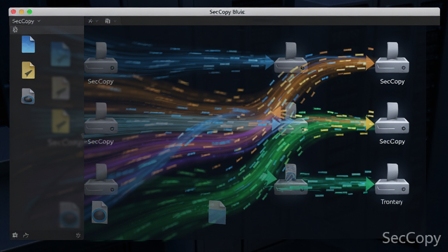Click the SecCopy label under the blue-stream source drive
The width and height of the screenshot is (448, 252).
(101, 81)
